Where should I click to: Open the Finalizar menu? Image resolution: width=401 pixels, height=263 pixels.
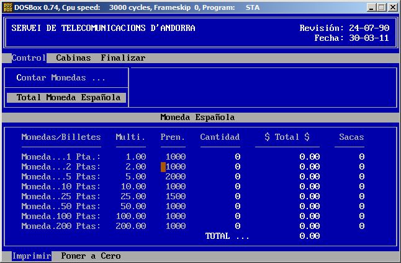[123, 58]
